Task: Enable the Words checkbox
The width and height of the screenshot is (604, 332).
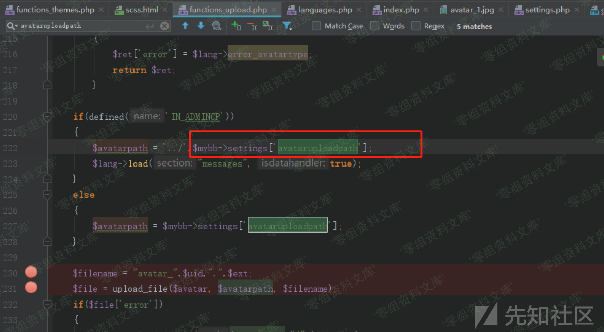Action: pyautogui.click(x=375, y=26)
